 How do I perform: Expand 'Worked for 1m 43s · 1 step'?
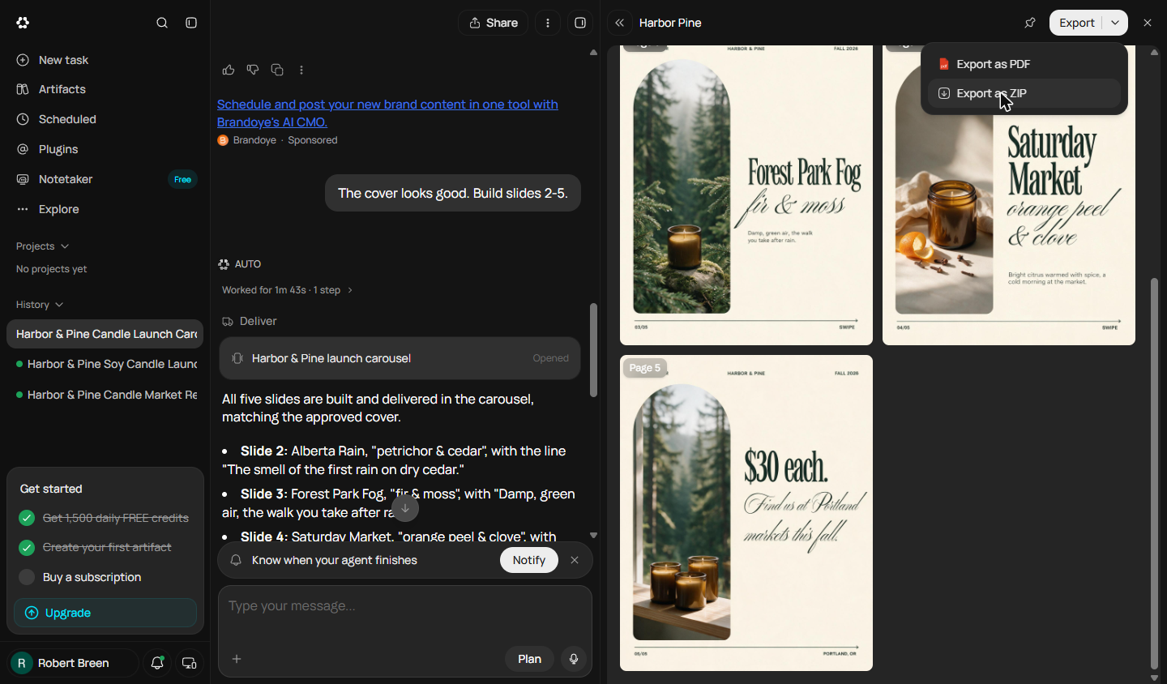[287, 290]
